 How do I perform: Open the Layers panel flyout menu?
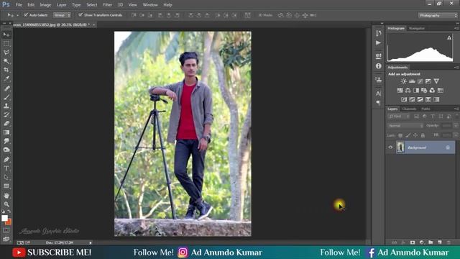point(456,109)
